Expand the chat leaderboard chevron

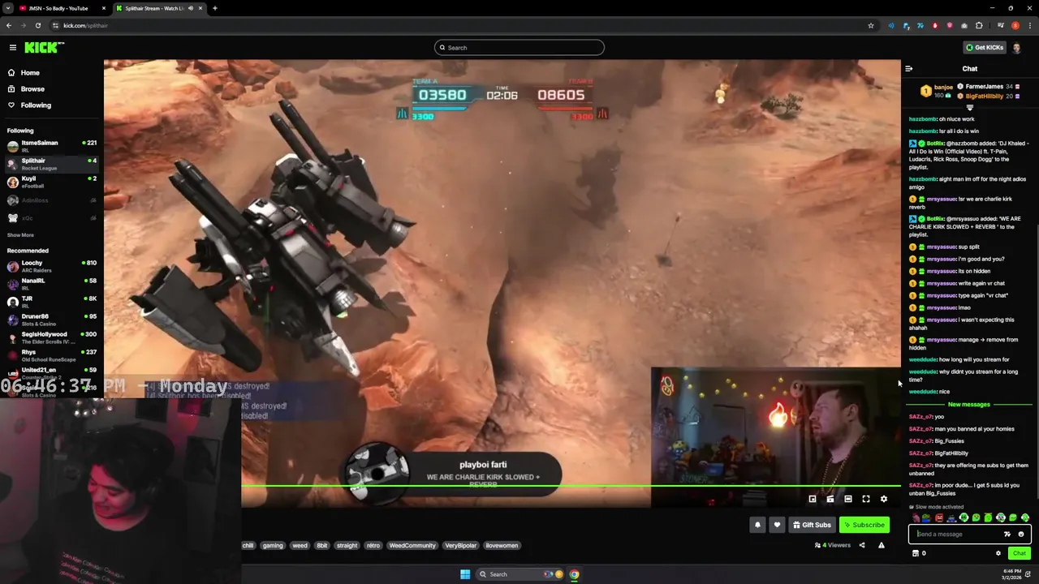pos(969,107)
